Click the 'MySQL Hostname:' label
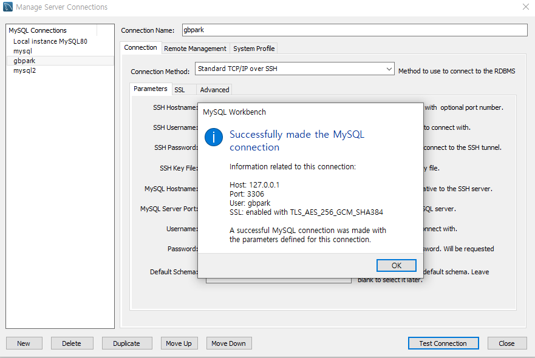The height and width of the screenshot is (358, 535). (171, 189)
